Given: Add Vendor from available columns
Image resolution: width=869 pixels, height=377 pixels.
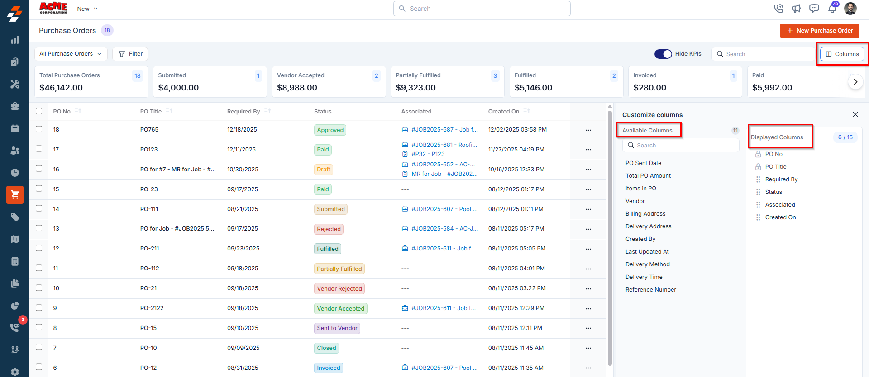Looking at the screenshot, I should pos(635,201).
